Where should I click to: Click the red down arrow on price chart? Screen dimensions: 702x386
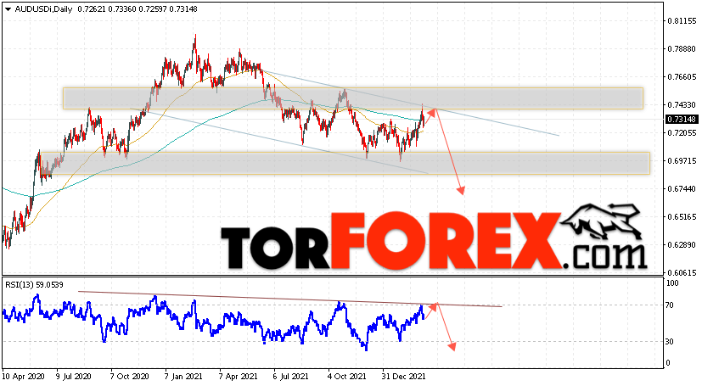click(449, 152)
